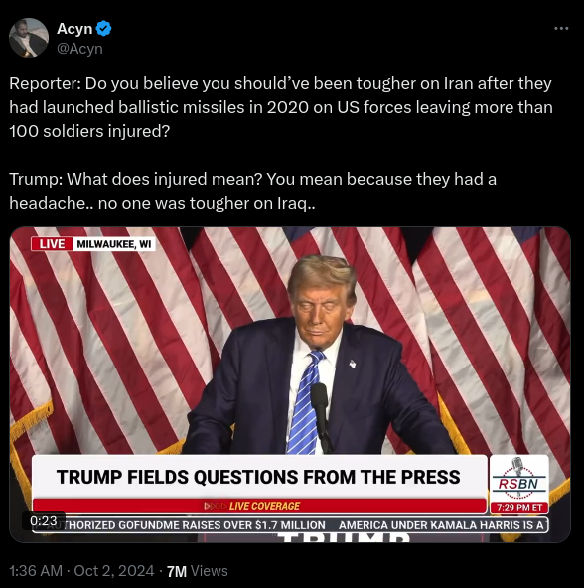This screenshot has height=588, width=584.
Task: Open the Acyn display name link
Action: [74, 29]
